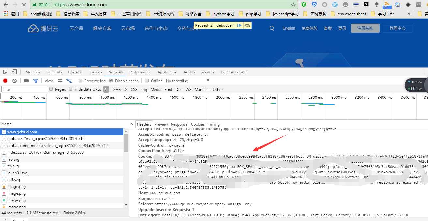Screen dimensions: 428x221
Task: Switch to the Sources DevTools tab
Action: 95,72
